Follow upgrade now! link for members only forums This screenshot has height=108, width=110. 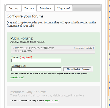51,101
